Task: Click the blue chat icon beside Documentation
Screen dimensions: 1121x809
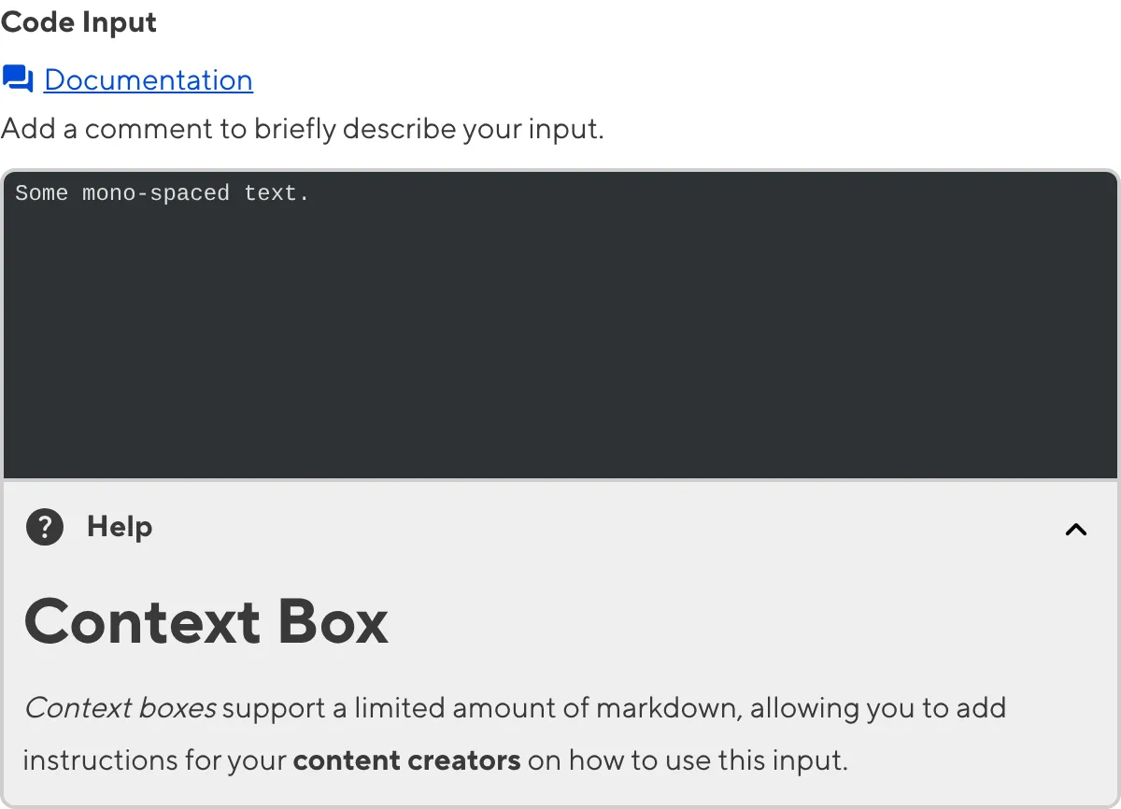Action: tap(18, 78)
